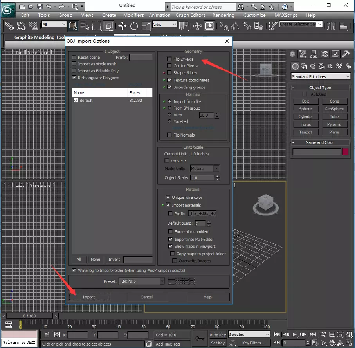Click the Mirror tool icon
Image resolution: width=355 pixels, height=348 pixels.
coord(331,26)
